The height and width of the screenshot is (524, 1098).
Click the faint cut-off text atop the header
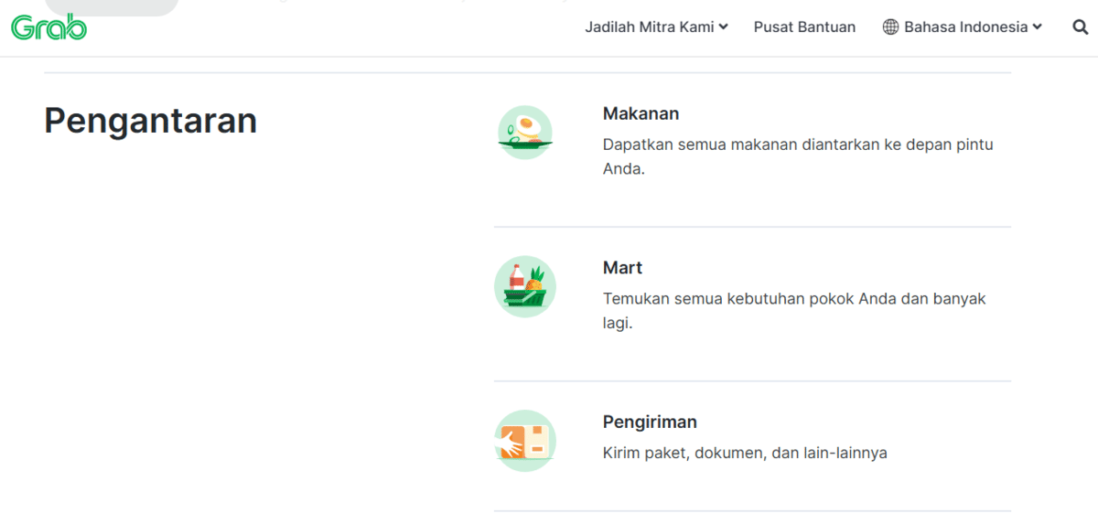[366, 3]
